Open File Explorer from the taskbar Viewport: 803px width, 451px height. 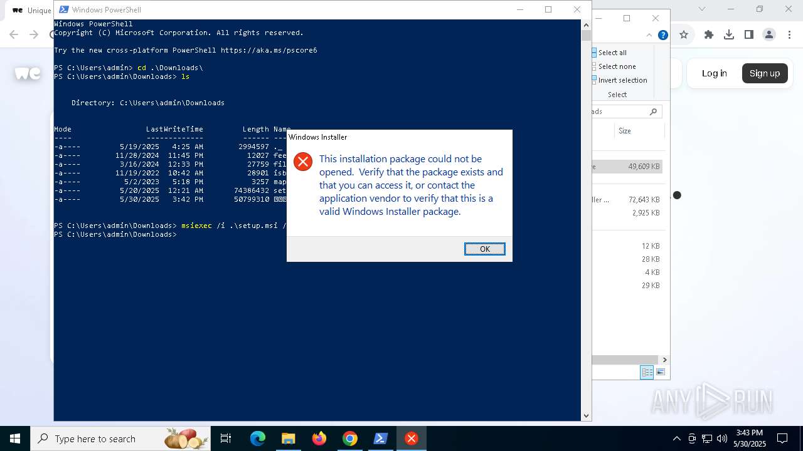[x=288, y=438]
